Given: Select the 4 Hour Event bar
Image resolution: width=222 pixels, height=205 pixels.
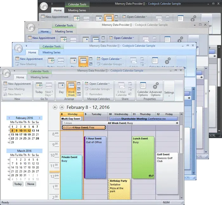Looking at the screenshot, I should 84,127.
